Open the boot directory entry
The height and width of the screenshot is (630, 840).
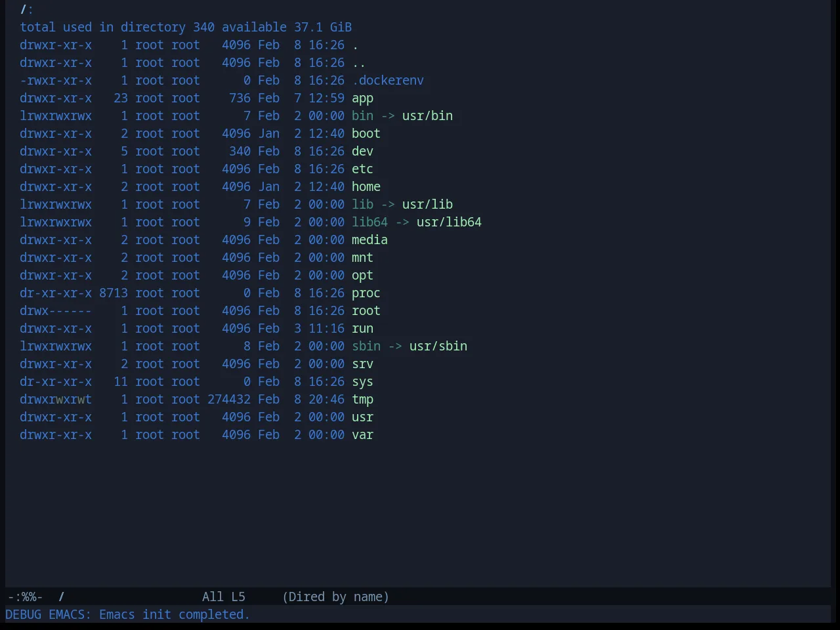point(366,134)
